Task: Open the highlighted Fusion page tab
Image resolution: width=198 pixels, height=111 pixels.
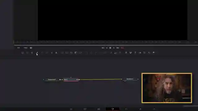Action: [x=113, y=109]
